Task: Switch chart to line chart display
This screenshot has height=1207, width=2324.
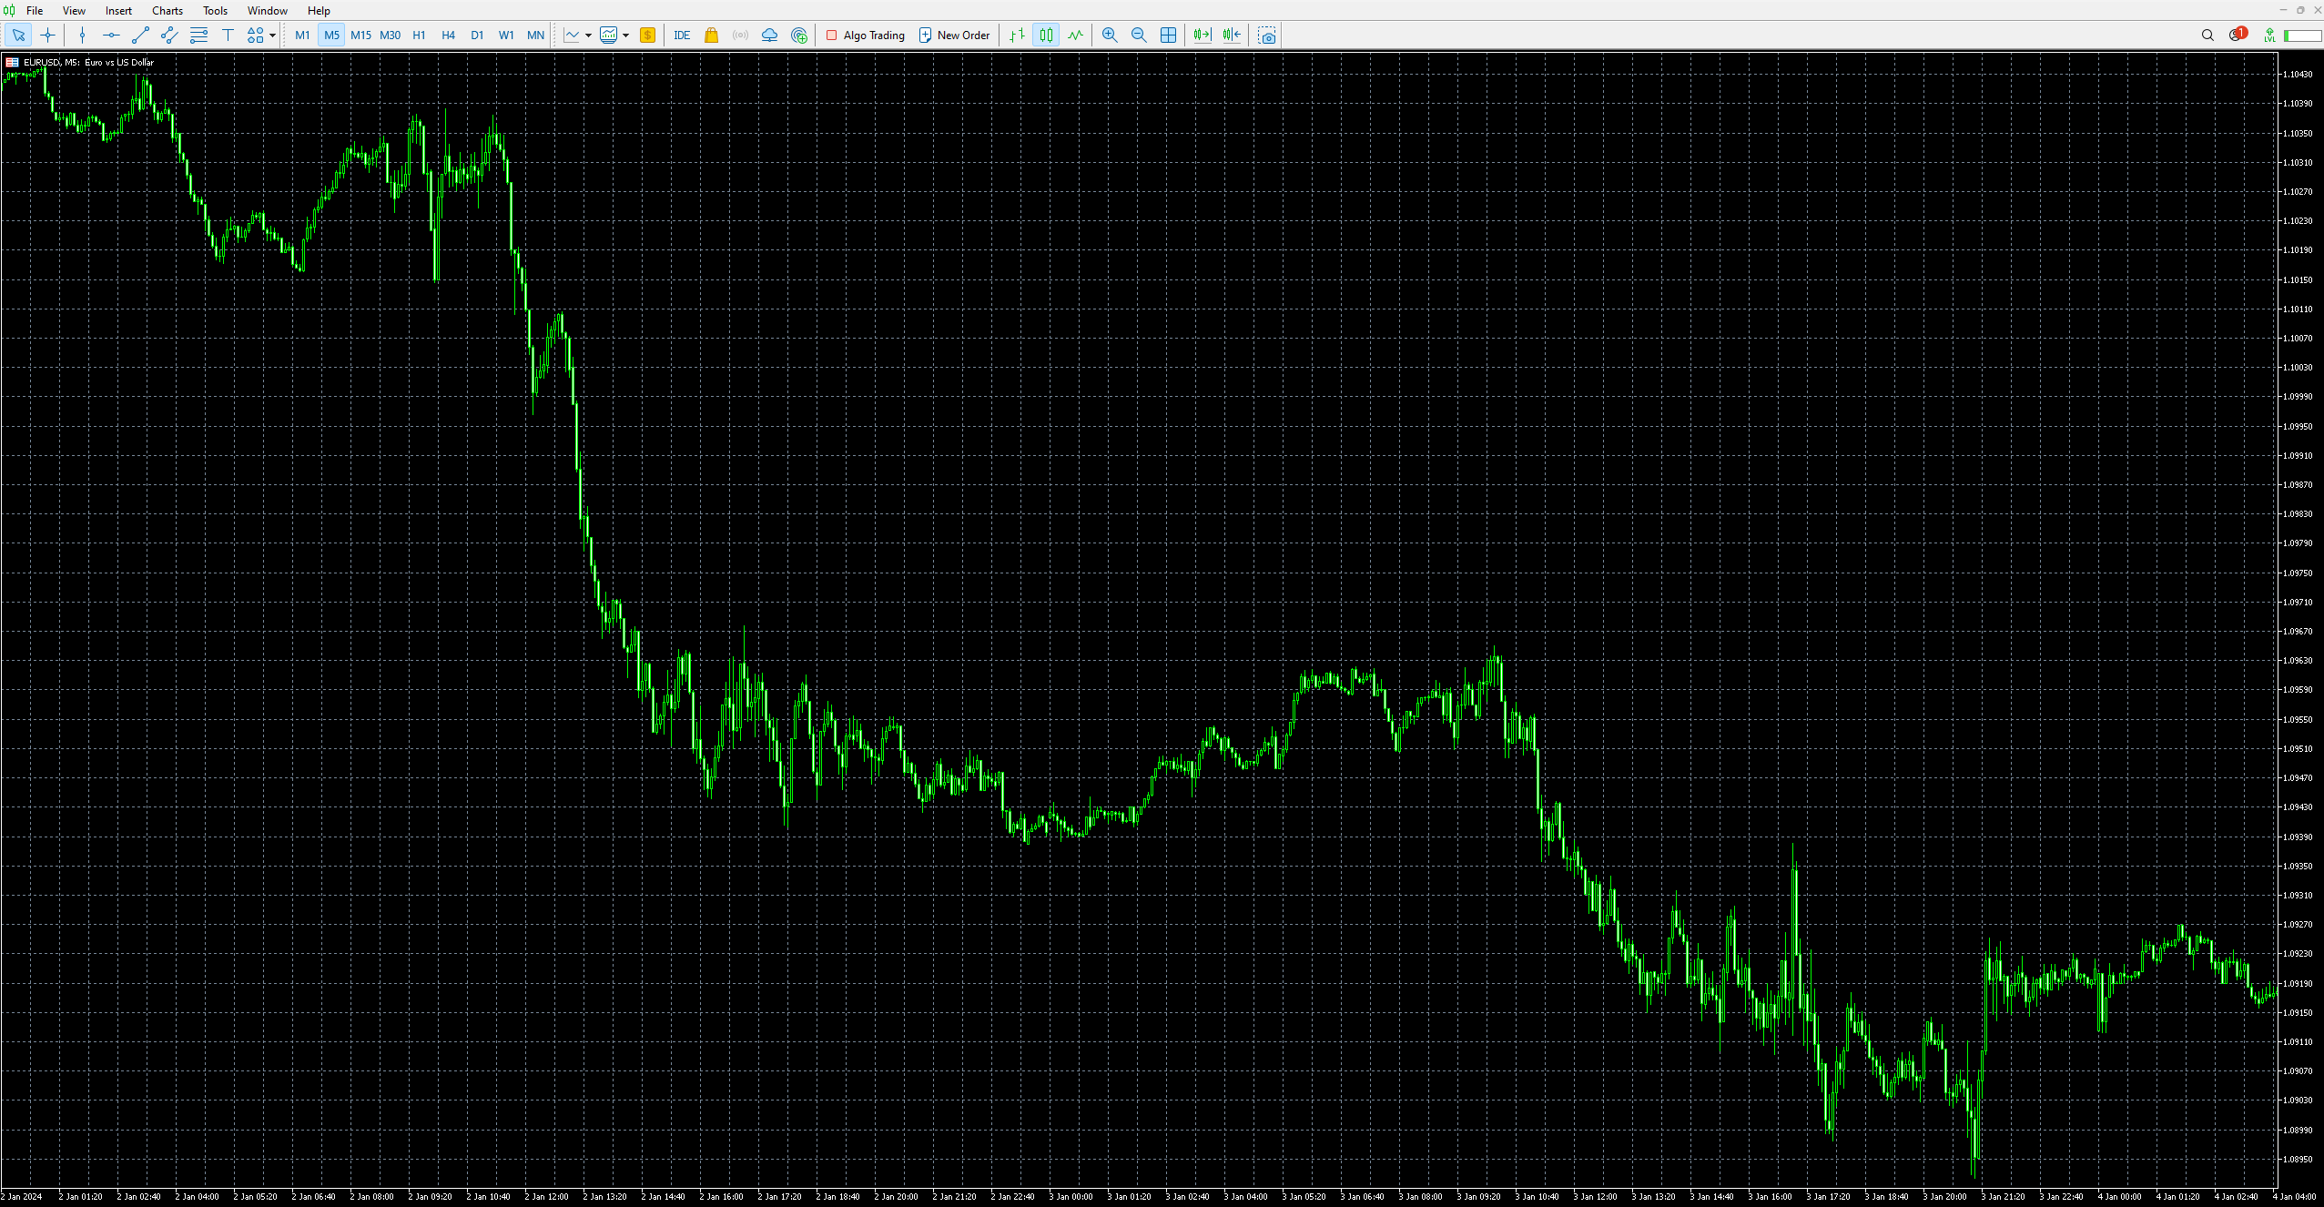Action: [1075, 35]
